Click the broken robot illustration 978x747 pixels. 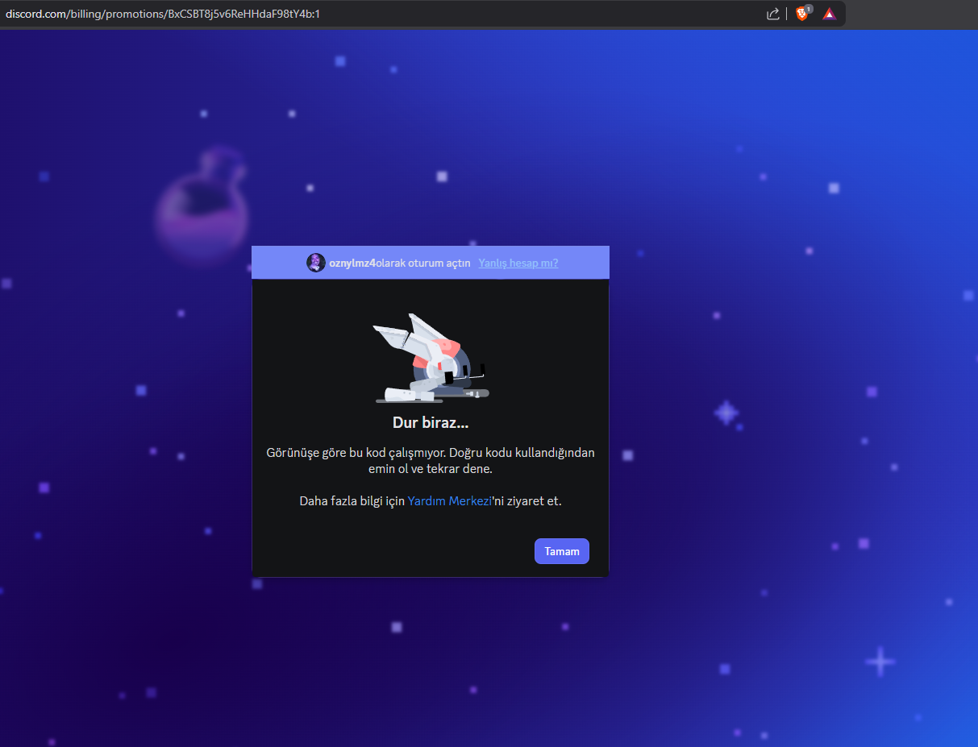(x=431, y=359)
